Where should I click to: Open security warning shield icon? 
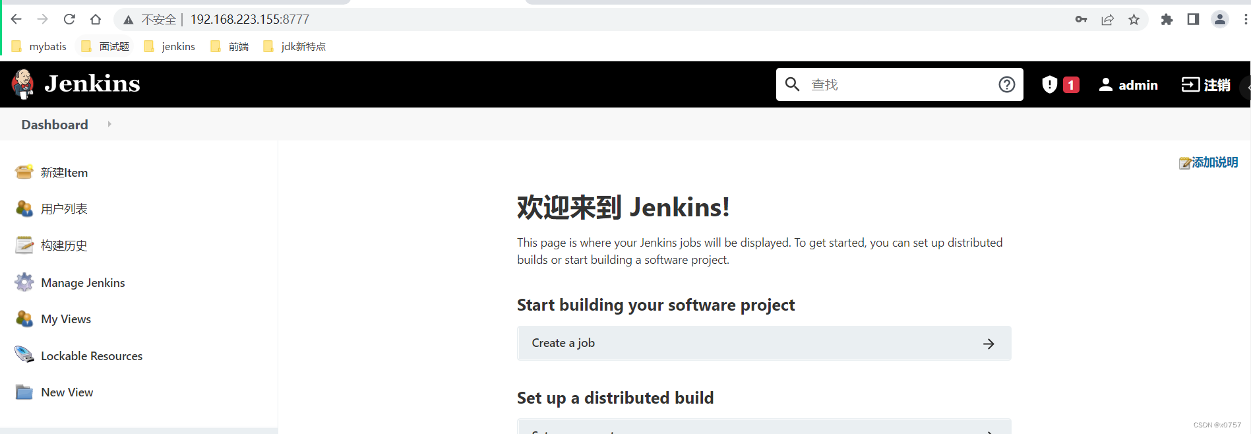click(x=1049, y=84)
